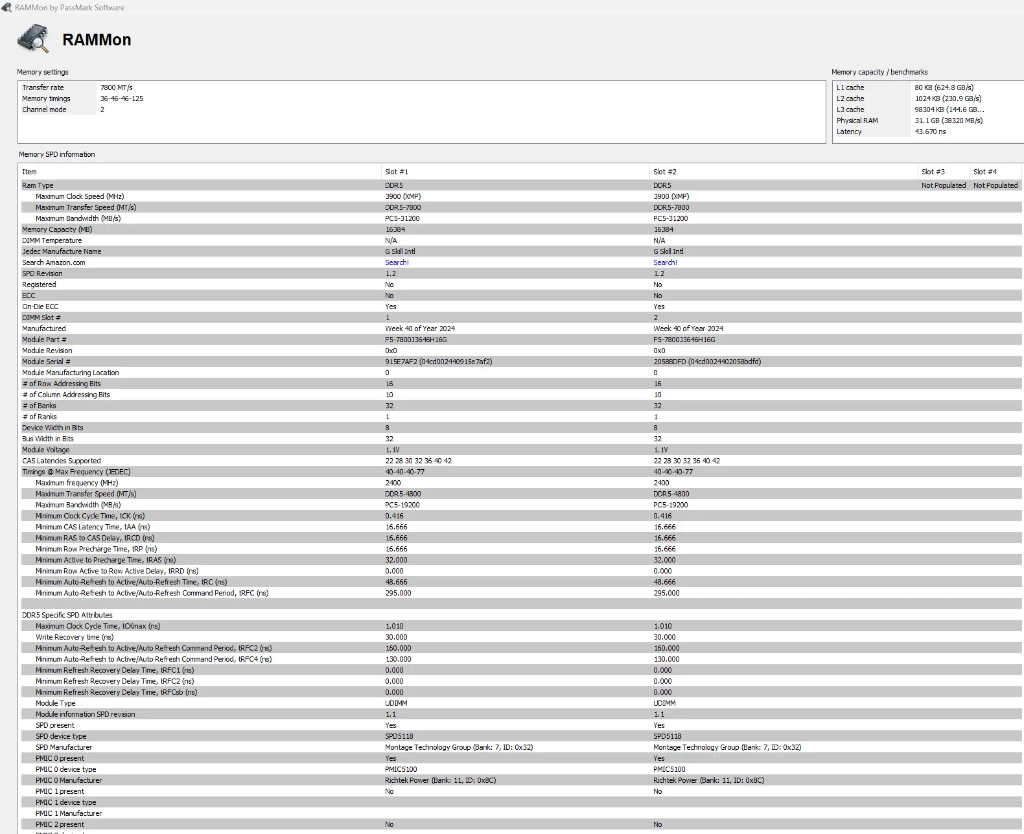Select the "36-46-46-125" memory timings value
This screenshot has width=1024, height=834.
(x=122, y=98)
